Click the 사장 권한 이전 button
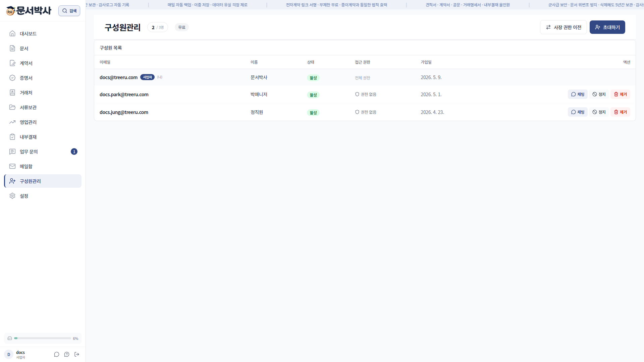The height and width of the screenshot is (362, 644). [x=563, y=27]
